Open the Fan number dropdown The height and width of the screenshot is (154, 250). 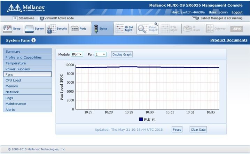click(x=100, y=54)
